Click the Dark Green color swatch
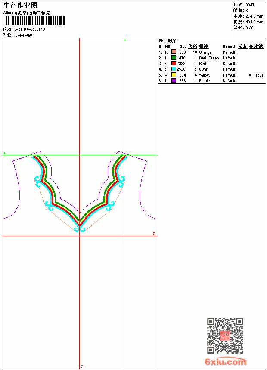Screen dimensions: 267x370 pyautogui.click(x=174, y=58)
